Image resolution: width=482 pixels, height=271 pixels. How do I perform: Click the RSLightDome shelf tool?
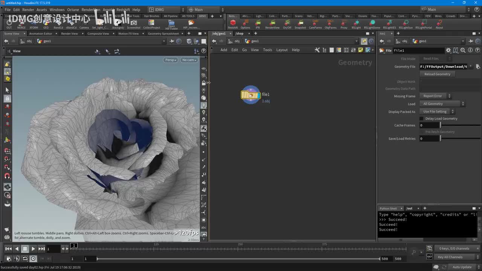pyautogui.click(x=372, y=23)
